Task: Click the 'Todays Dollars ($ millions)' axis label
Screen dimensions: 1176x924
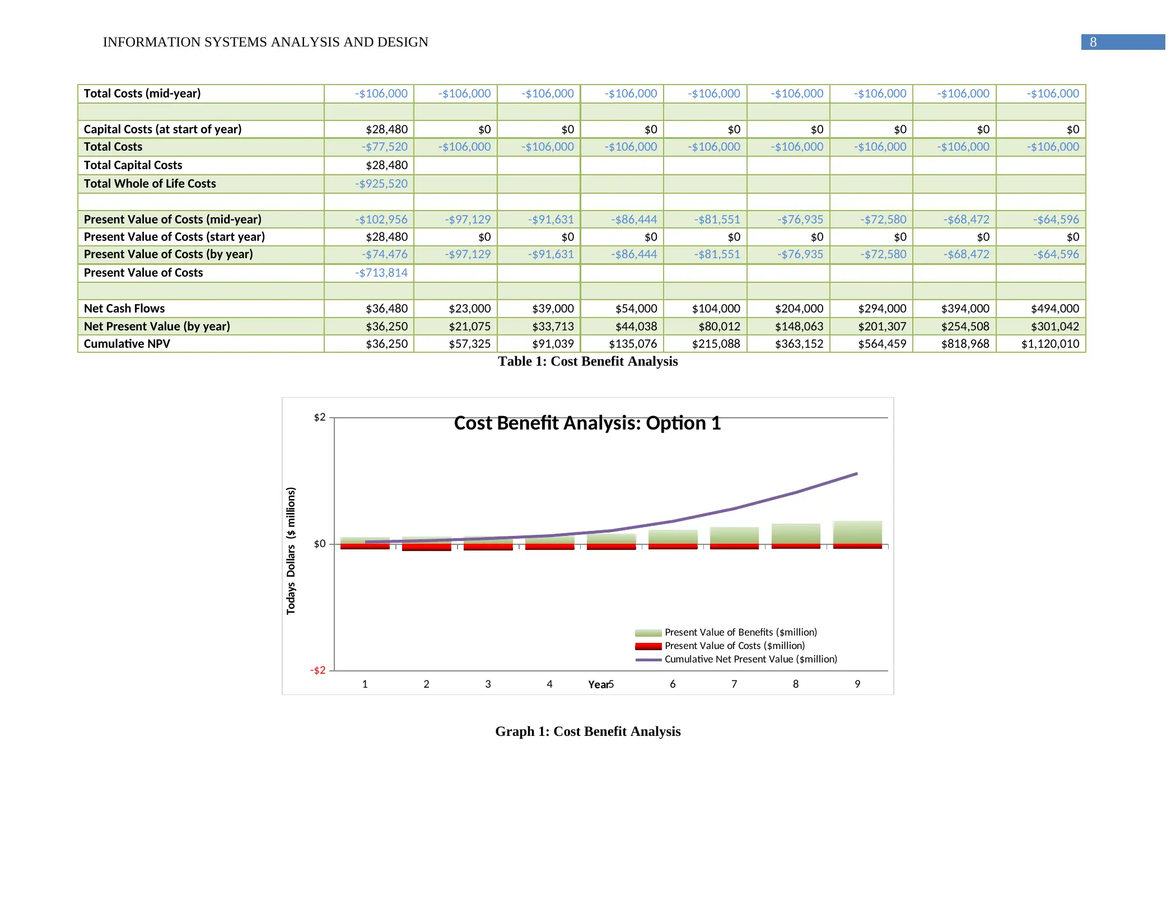Action: coord(291,551)
